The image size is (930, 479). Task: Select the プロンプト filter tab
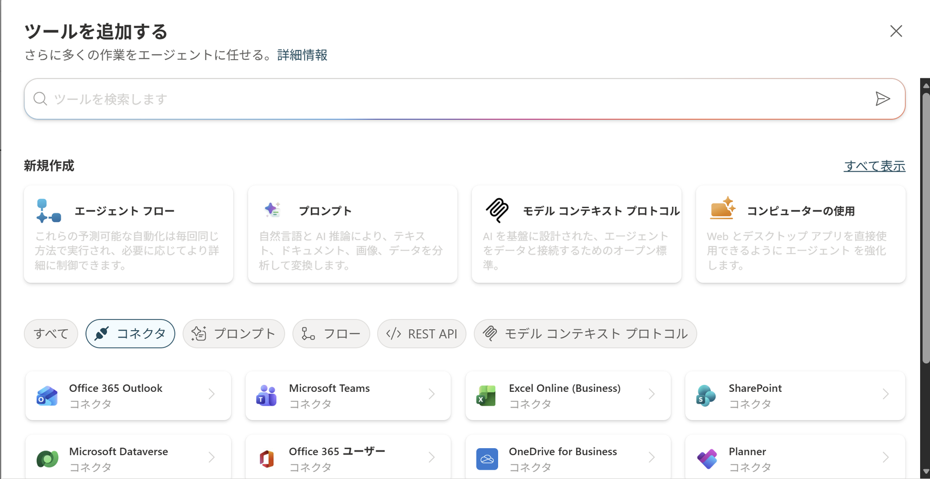(x=234, y=334)
